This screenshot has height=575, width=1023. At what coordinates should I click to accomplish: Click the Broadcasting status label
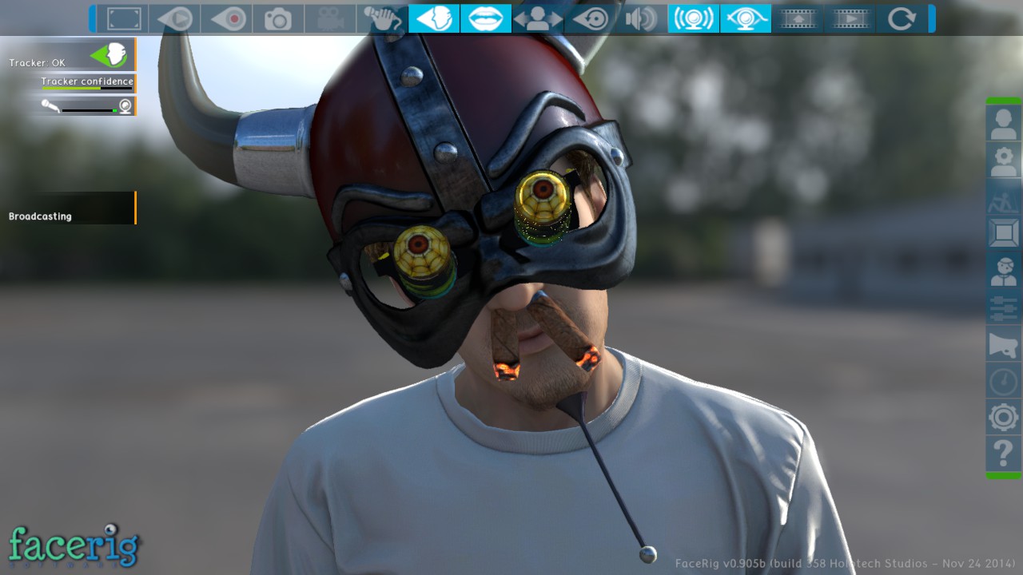pos(38,216)
